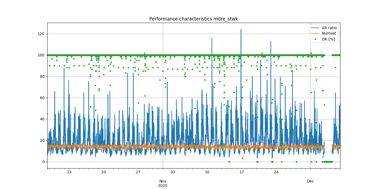Click the "Nov 2025" x-axis label
Viewport: 378px width, 189px height.
click(163, 183)
